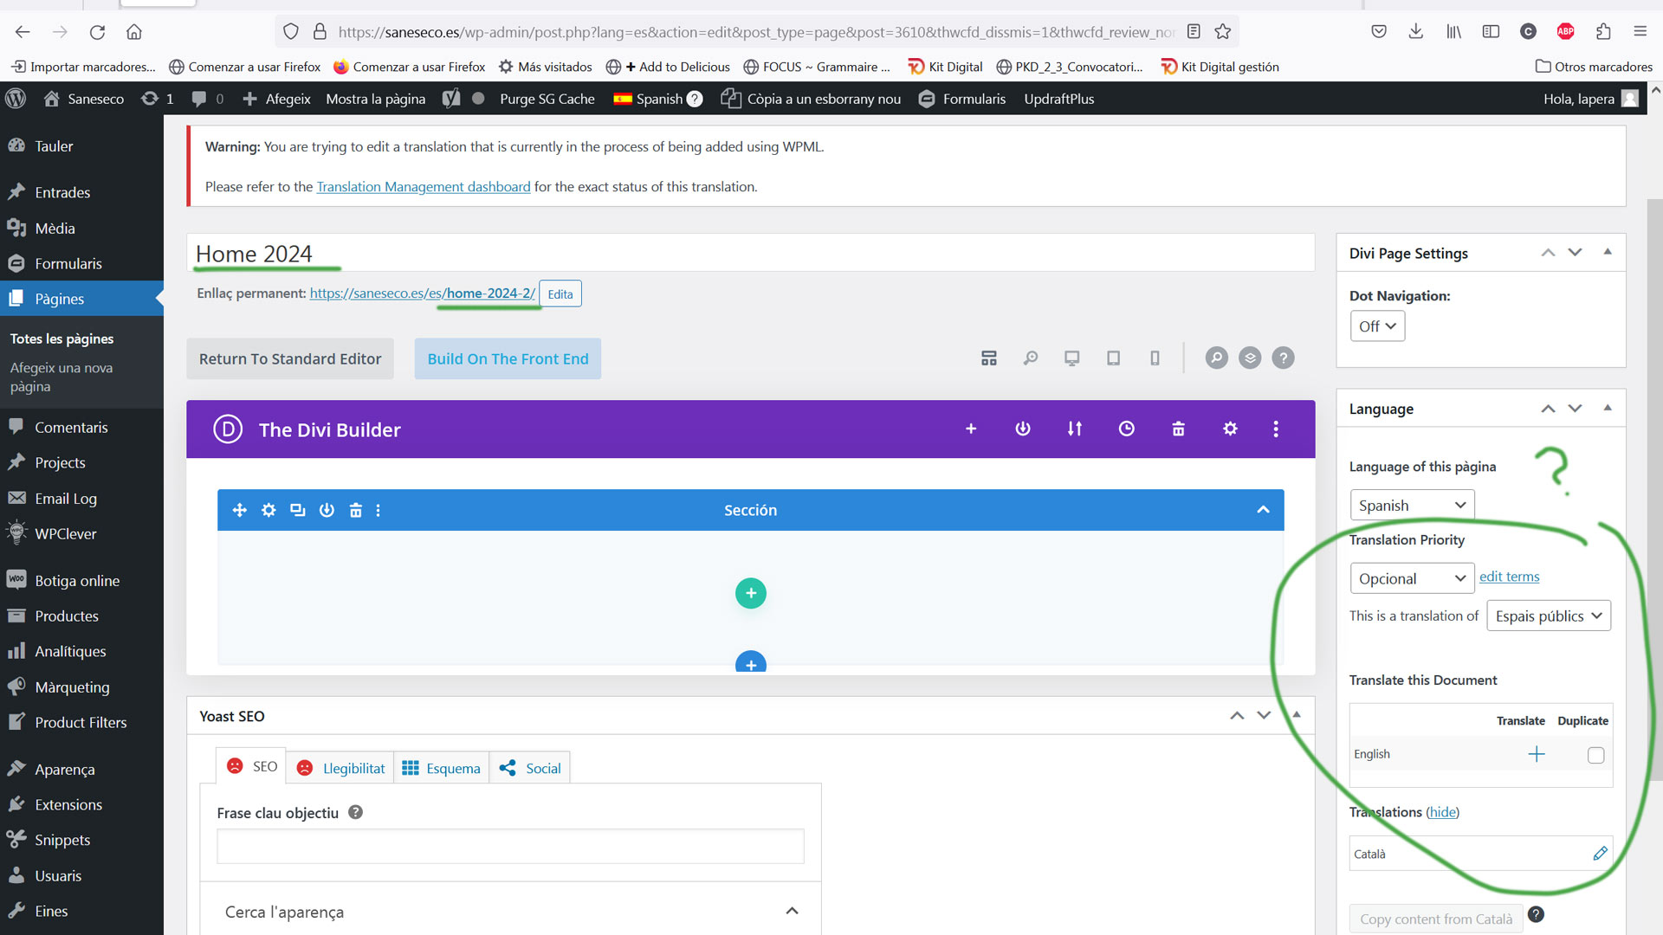Open Divi Builder portability arrows icon

[1075, 429]
